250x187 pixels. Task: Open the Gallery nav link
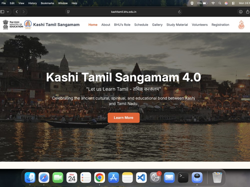(x=157, y=25)
